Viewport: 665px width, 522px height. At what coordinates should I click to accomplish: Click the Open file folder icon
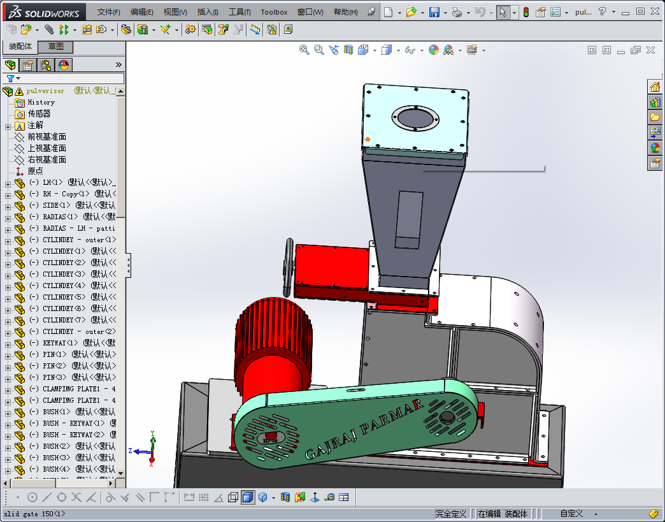(411, 12)
